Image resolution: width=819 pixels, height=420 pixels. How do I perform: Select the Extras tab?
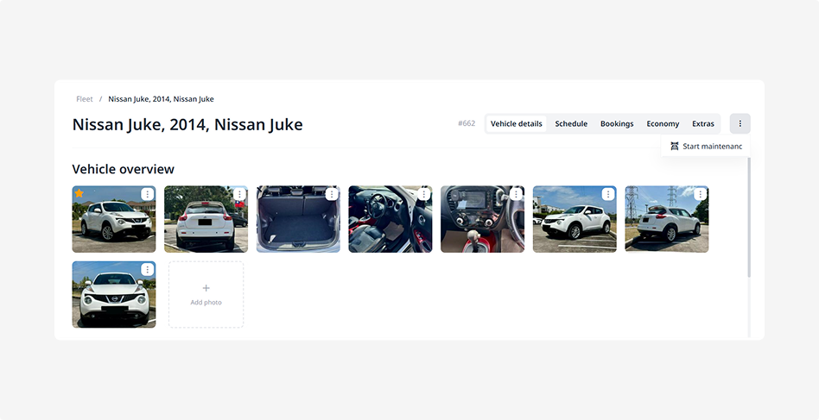[703, 124]
